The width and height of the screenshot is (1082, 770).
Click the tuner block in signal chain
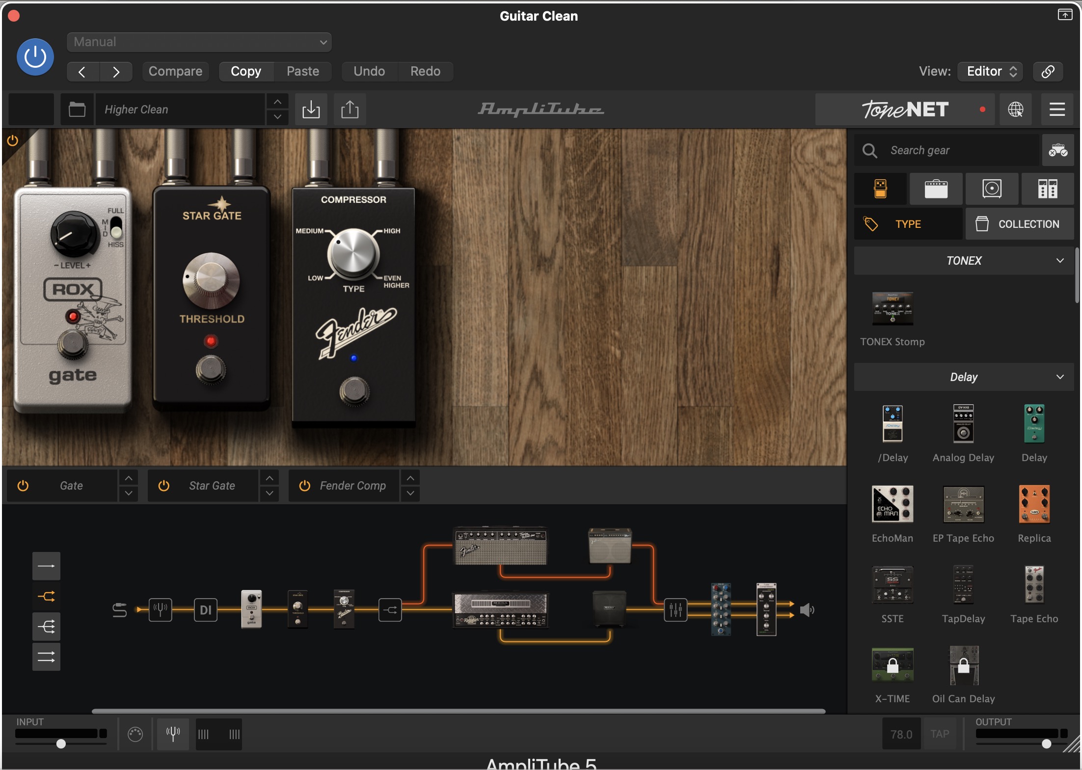pos(161,610)
